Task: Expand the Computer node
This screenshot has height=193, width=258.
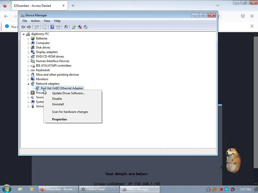Action: click(28, 43)
